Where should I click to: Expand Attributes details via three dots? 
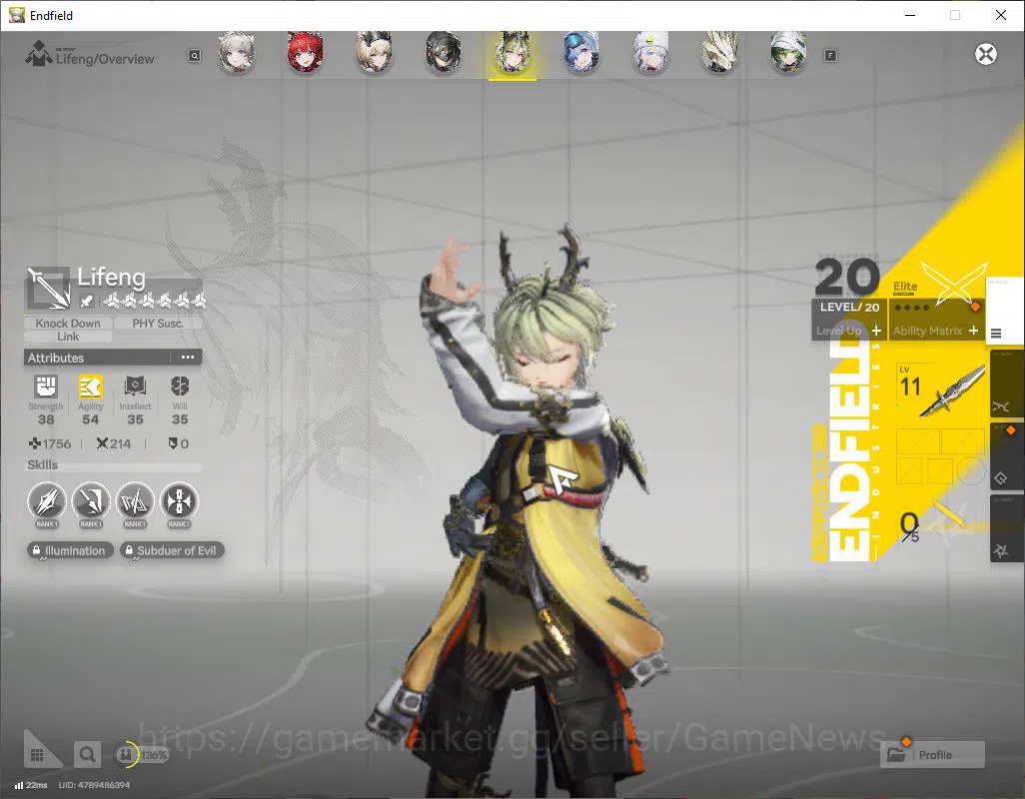[188, 358]
